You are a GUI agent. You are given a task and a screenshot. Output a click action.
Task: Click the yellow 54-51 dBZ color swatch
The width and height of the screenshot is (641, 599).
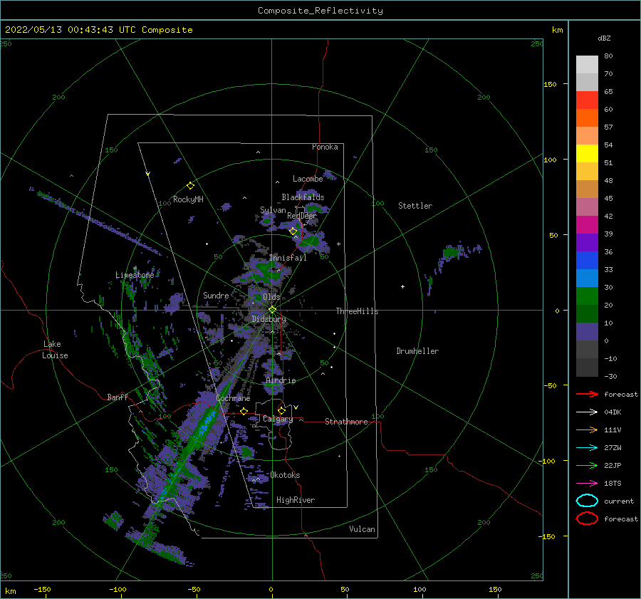(x=587, y=154)
